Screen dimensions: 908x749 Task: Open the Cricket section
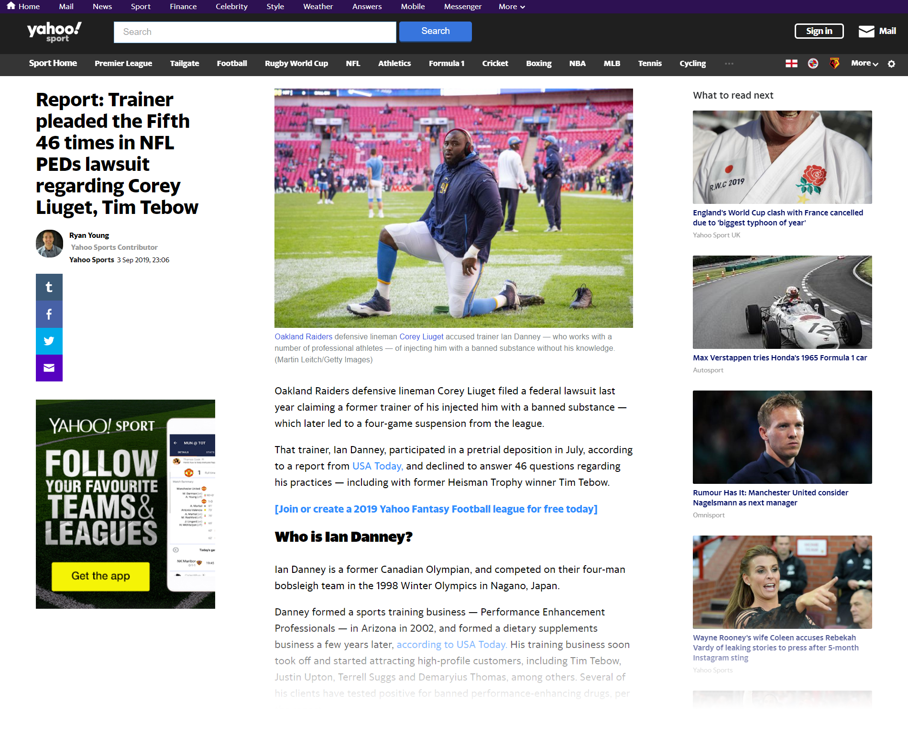click(495, 63)
